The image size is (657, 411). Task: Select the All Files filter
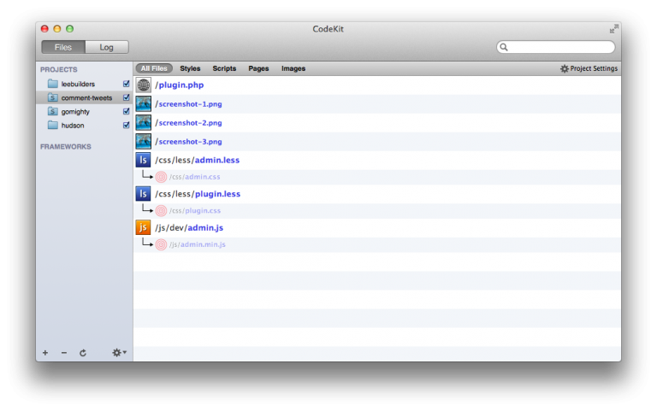pos(154,68)
